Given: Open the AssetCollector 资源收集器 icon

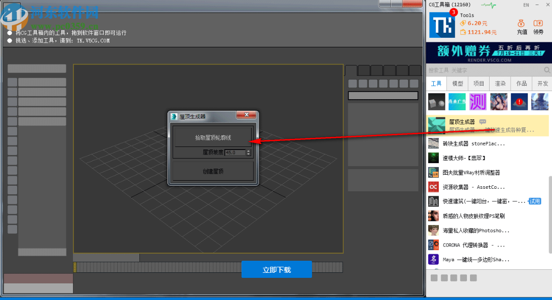Looking at the screenshot, I should (433, 187).
